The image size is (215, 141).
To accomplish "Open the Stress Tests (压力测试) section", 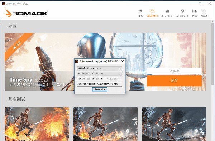I will (x=167, y=13).
